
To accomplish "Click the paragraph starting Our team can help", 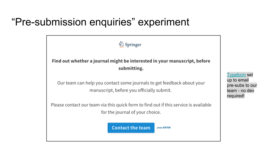I will (131, 87).
